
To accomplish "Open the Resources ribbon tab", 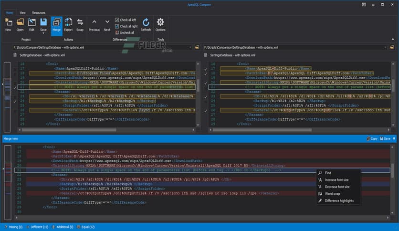I will point(39,13).
